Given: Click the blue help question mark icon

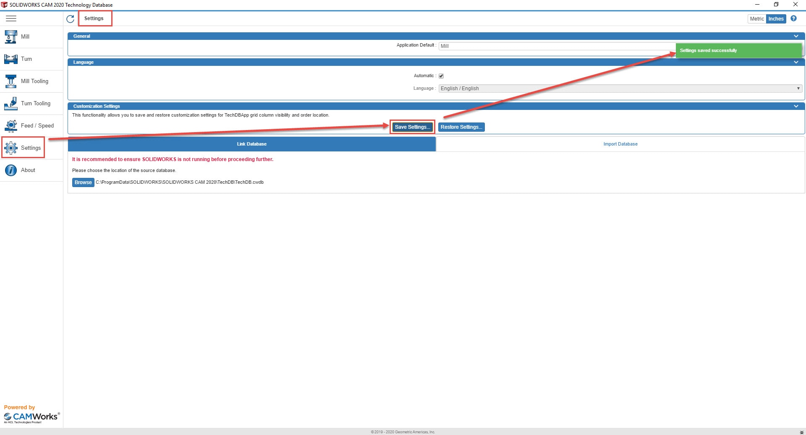Looking at the screenshot, I should tap(793, 18).
